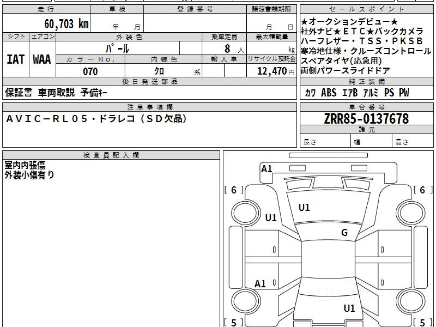Click the [6] rating beside right front wheel
This screenshot has width=436, height=327.
tap(423, 190)
